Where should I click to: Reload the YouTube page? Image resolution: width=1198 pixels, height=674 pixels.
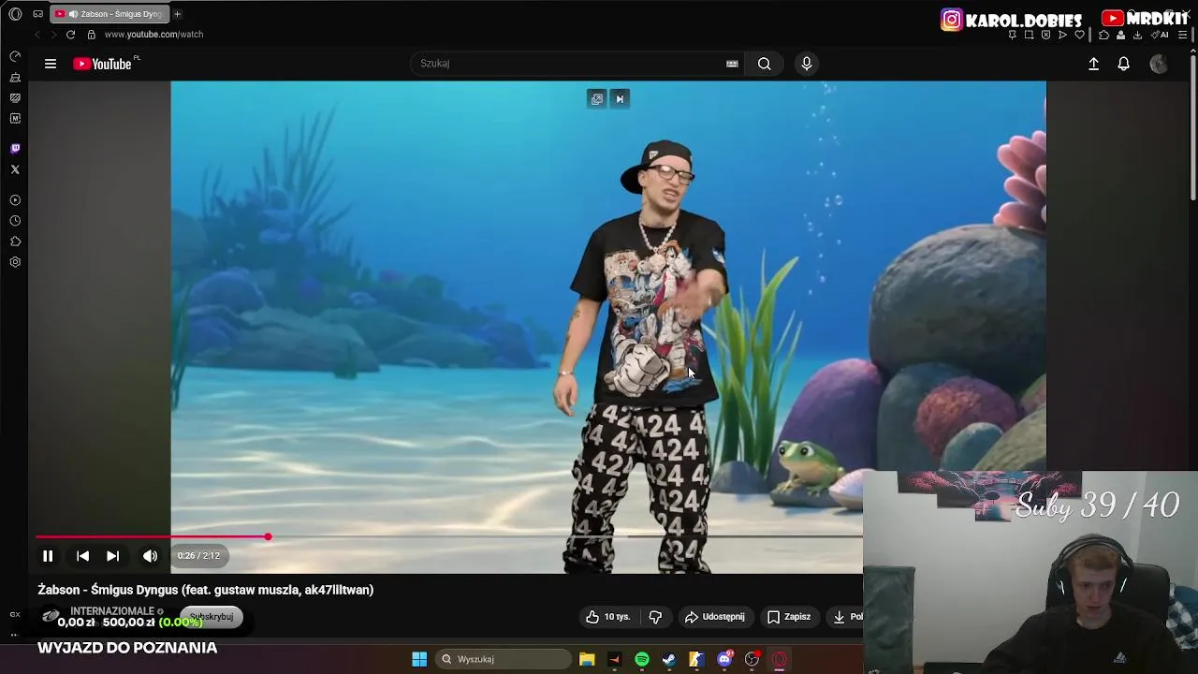(70, 35)
